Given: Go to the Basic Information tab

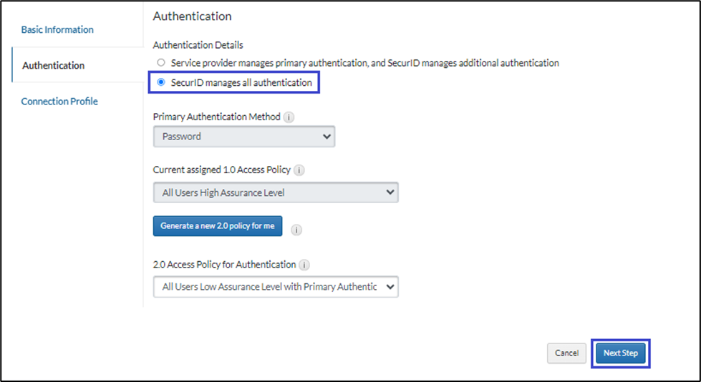Looking at the screenshot, I should [x=57, y=30].
